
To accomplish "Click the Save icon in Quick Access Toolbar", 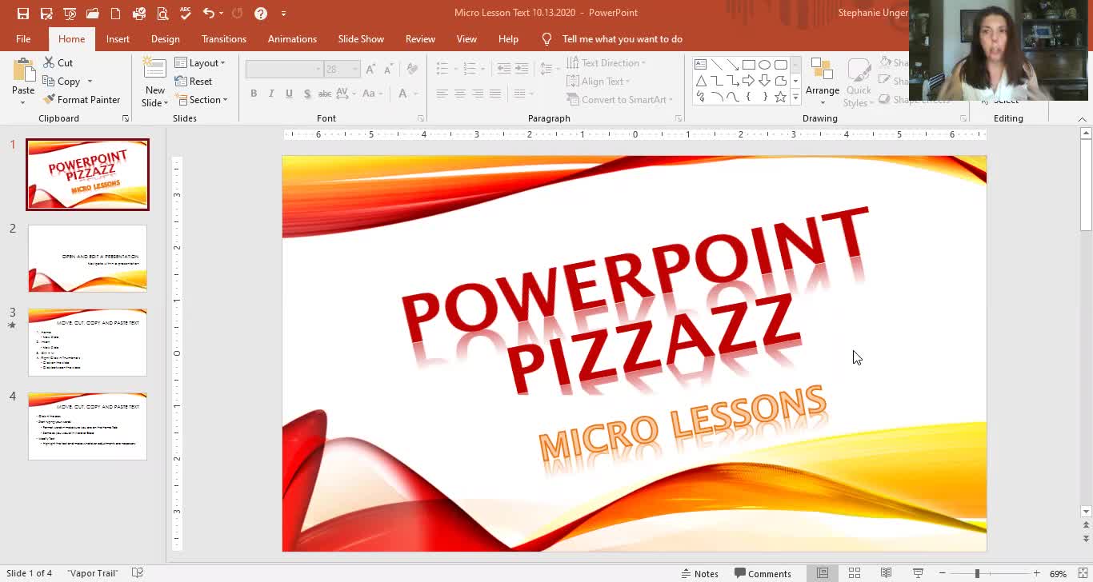I will pyautogui.click(x=22, y=13).
